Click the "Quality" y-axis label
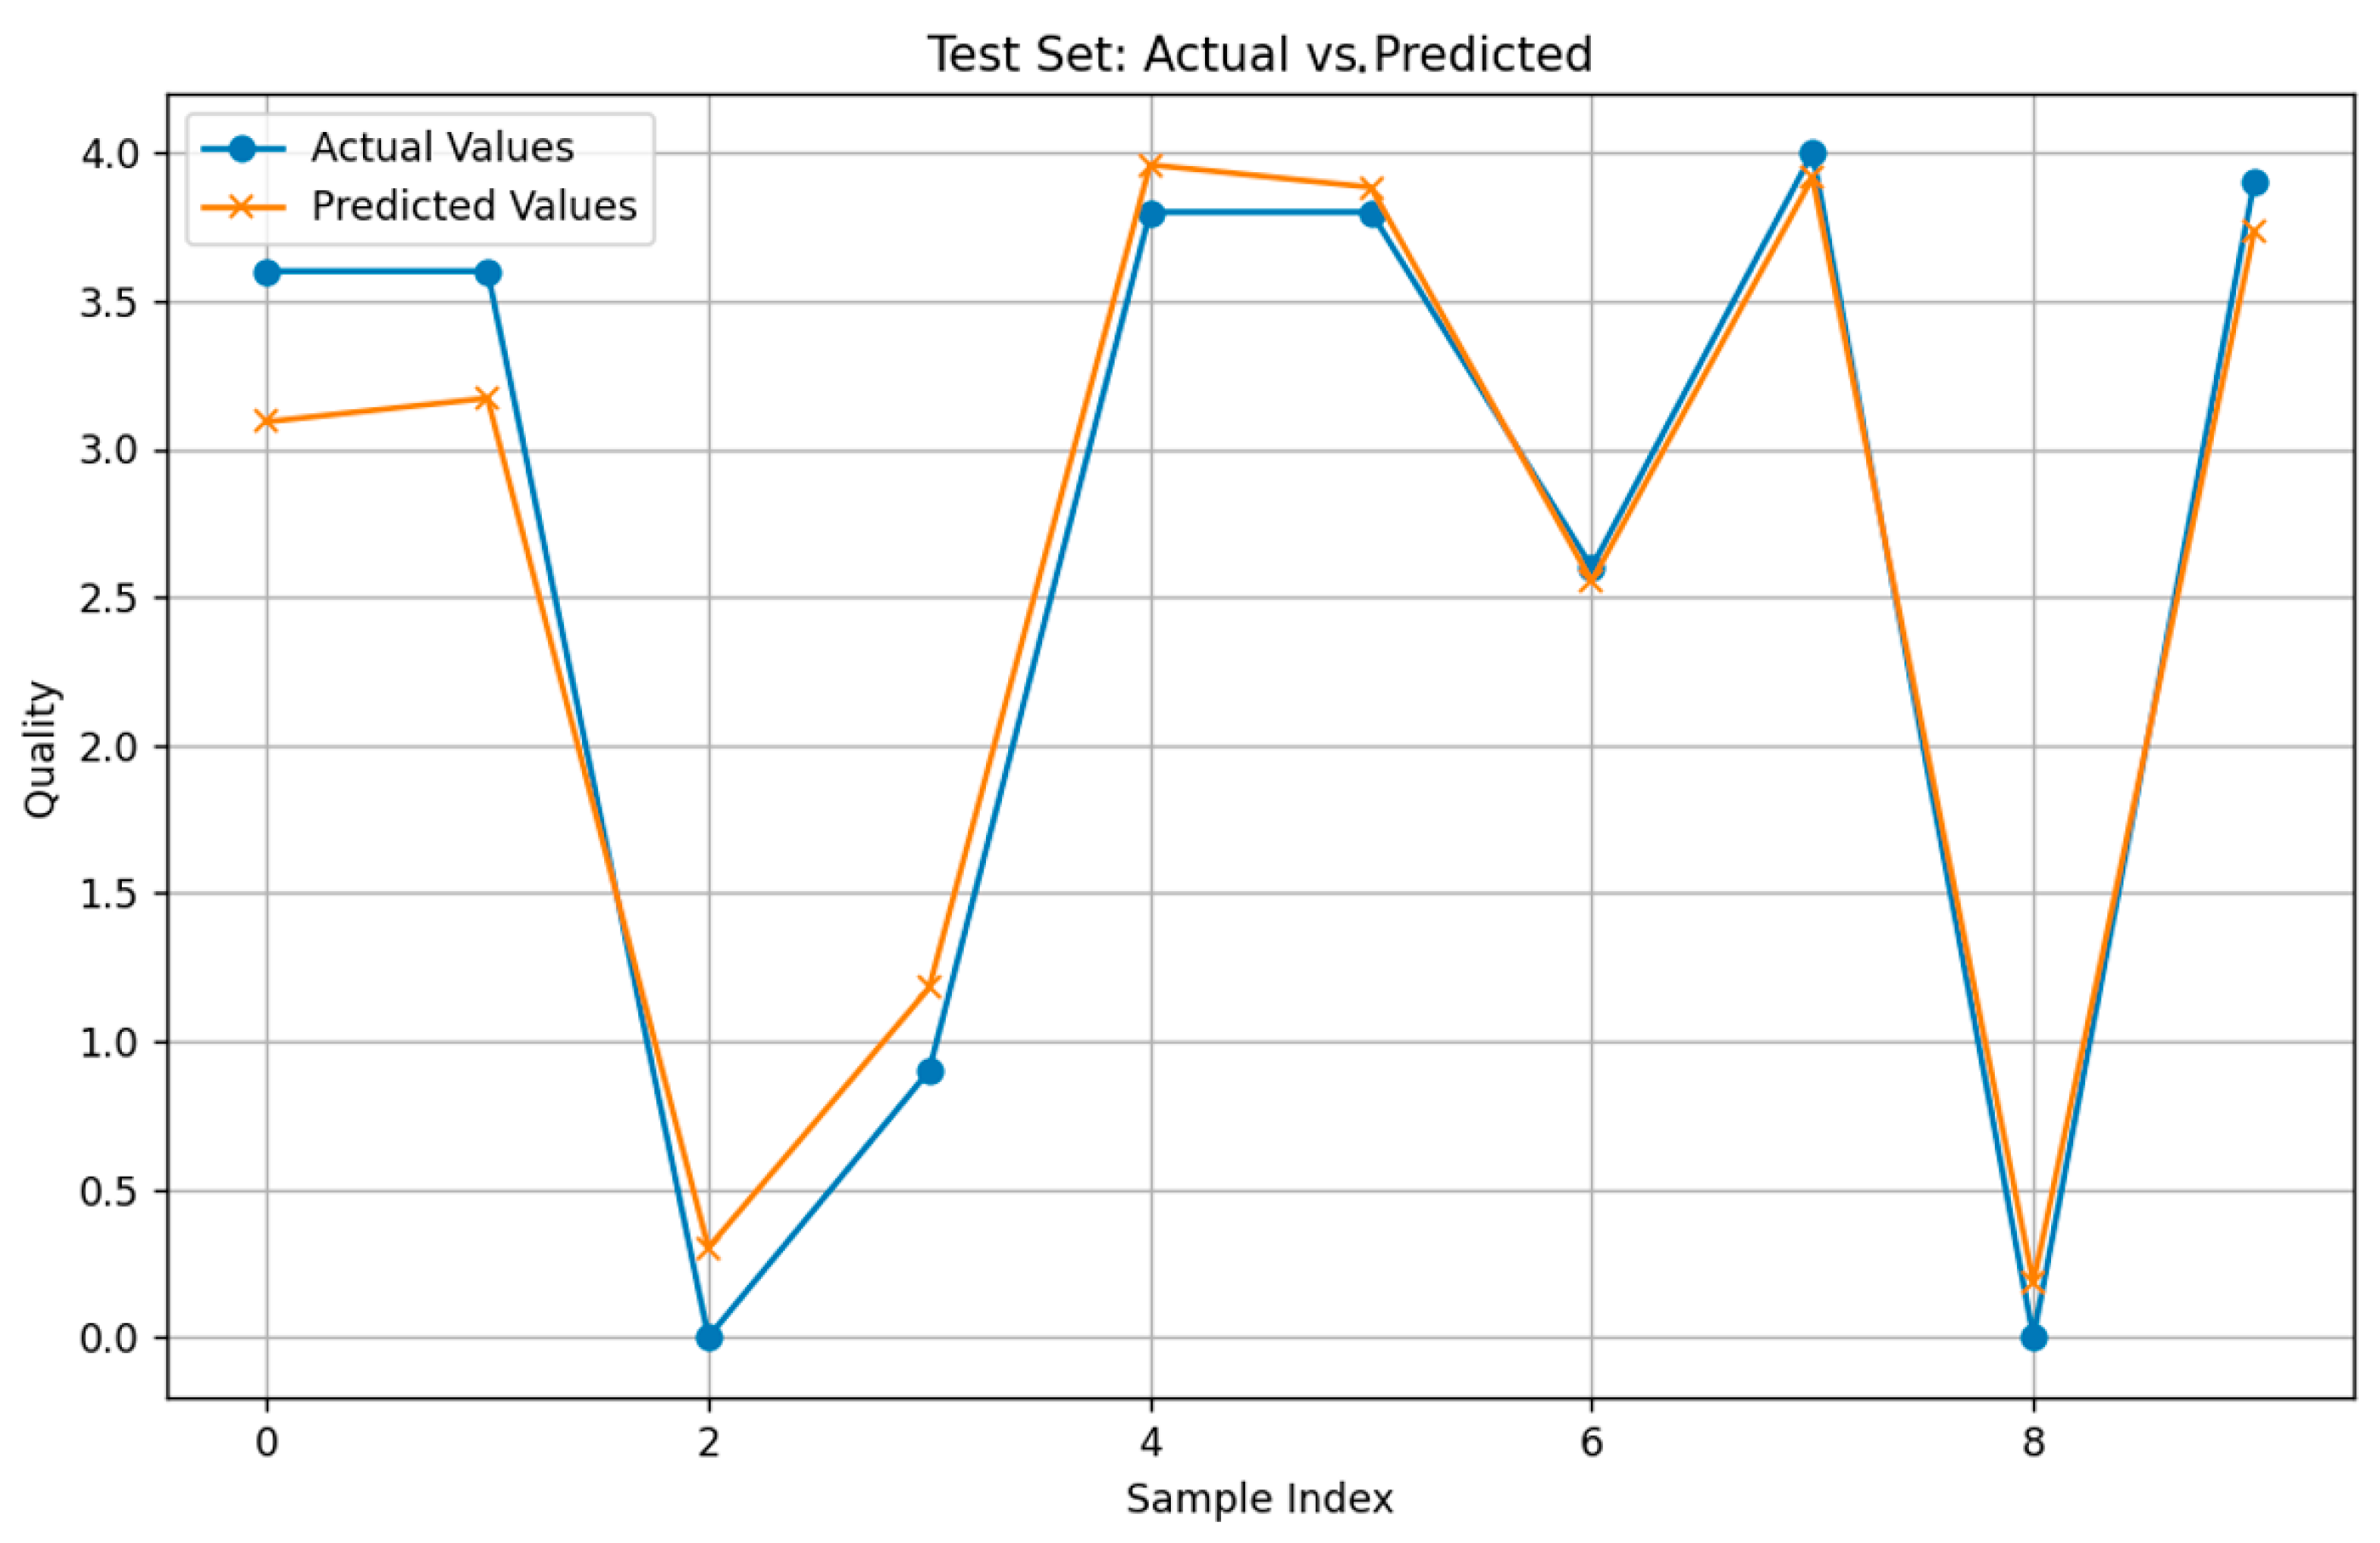 click(41, 749)
